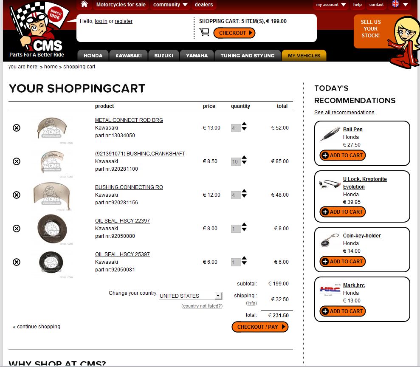Follow the continue shopping link
The width and height of the screenshot is (420, 367).
pos(39,327)
